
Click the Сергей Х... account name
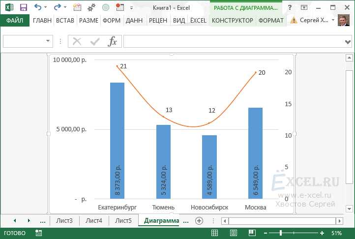tap(314, 20)
